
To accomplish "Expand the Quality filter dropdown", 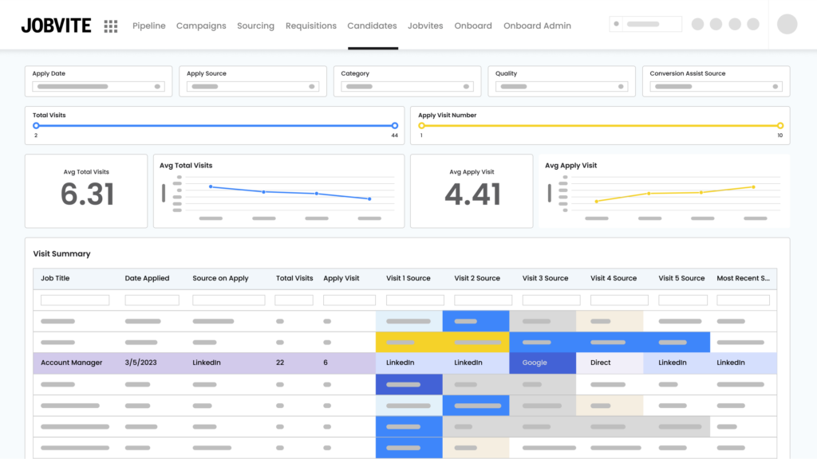I will (562, 86).
